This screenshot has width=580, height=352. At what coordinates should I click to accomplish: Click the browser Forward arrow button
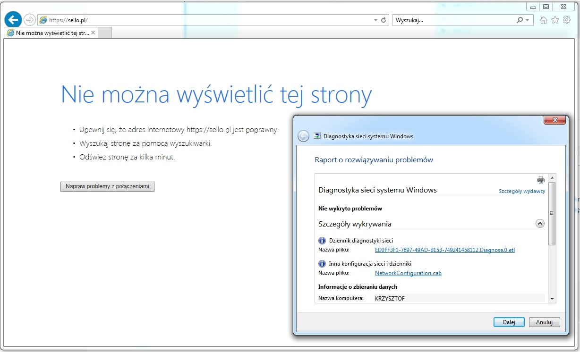pos(30,20)
